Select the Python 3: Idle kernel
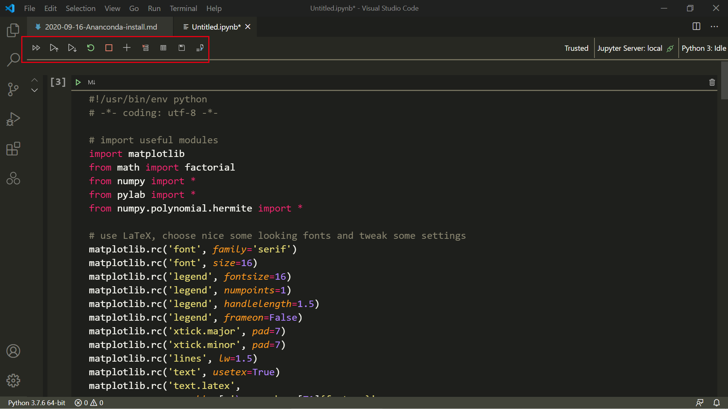 click(704, 48)
